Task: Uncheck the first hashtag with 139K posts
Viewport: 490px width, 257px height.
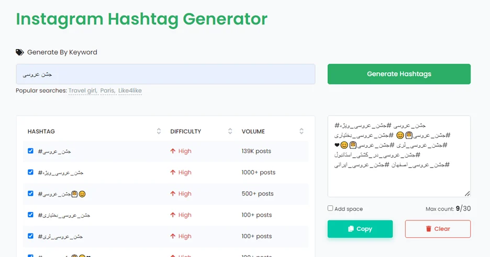Action: (30, 151)
